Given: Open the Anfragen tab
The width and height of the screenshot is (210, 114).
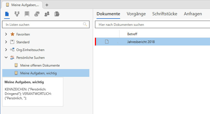Looking at the screenshot, I should [x=193, y=14].
